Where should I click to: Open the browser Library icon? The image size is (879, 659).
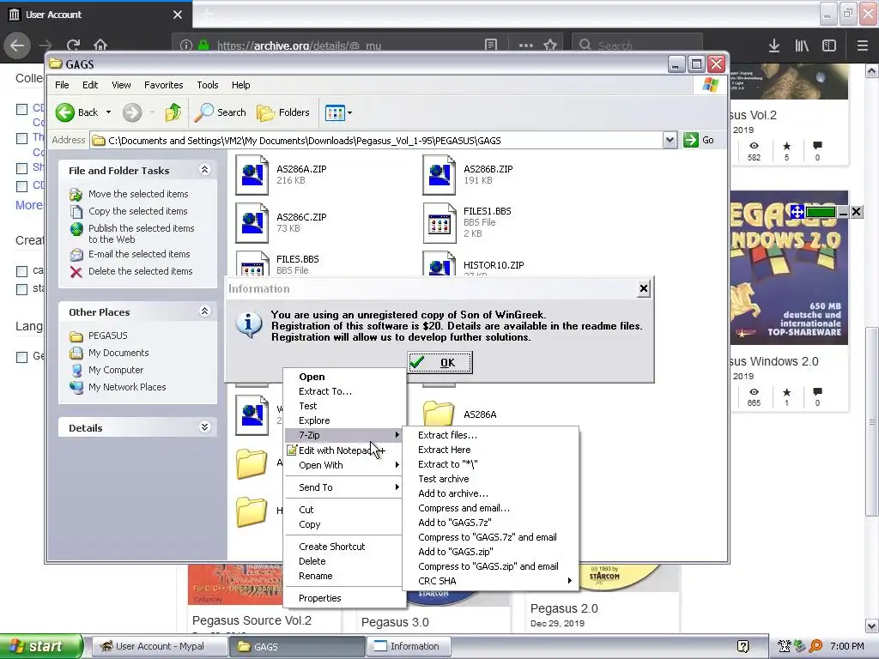802,45
